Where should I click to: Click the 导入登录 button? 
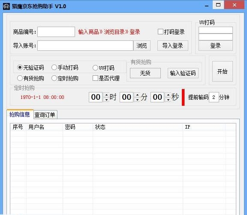pyautogui.click(x=173, y=46)
